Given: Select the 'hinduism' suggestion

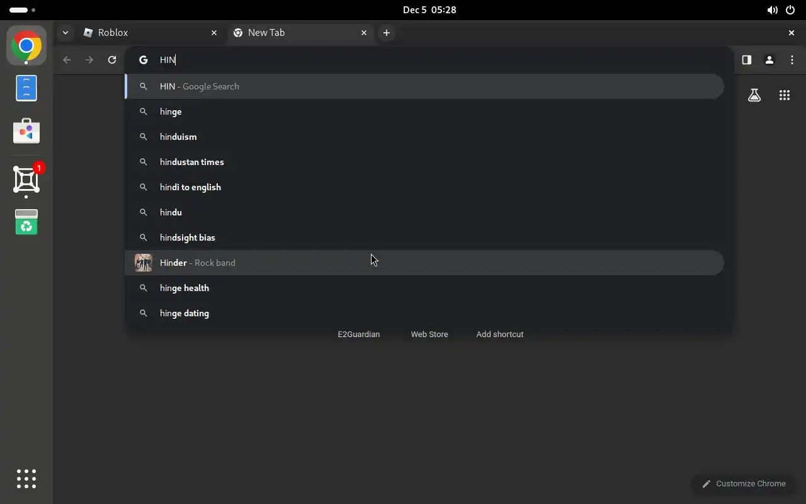Looking at the screenshot, I should [x=424, y=137].
